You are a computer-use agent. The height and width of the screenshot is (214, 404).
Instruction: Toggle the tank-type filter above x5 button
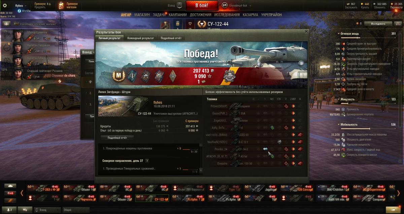click(10, 186)
